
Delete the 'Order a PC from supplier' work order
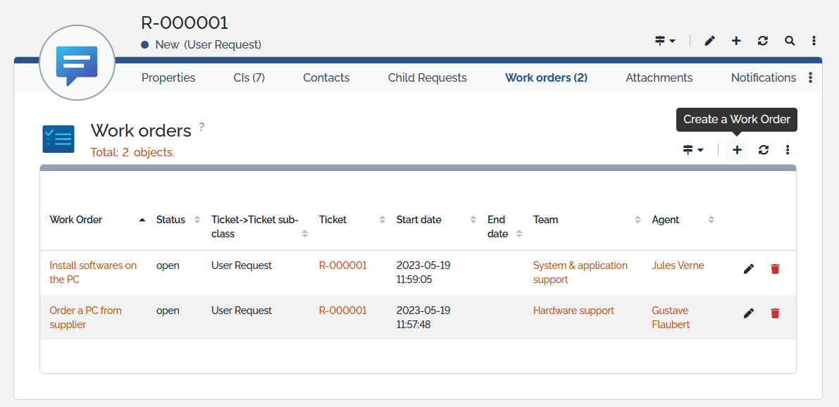pyautogui.click(x=775, y=313)
